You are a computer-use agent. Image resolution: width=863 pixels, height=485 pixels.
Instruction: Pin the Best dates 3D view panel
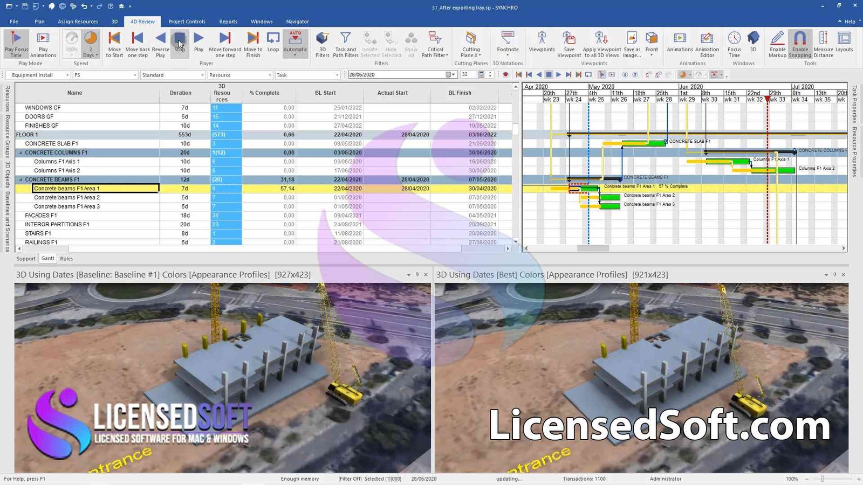click(x=834, y=275)
